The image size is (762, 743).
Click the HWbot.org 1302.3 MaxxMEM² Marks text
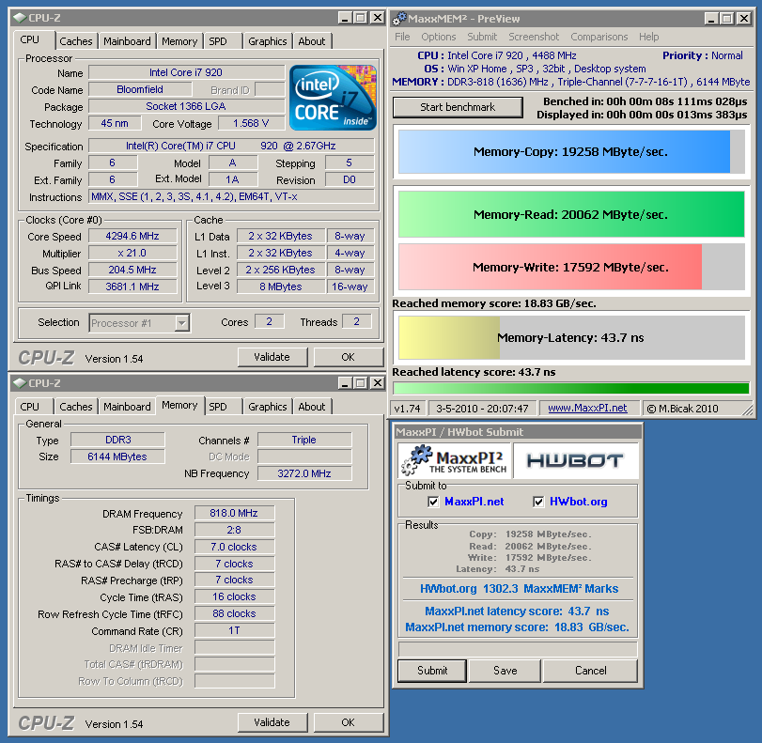pyautogui.click(x=519, y=589)
